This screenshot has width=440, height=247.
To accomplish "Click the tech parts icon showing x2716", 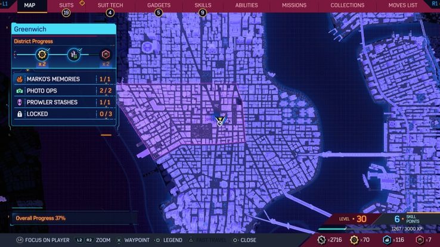I will 322,240.
